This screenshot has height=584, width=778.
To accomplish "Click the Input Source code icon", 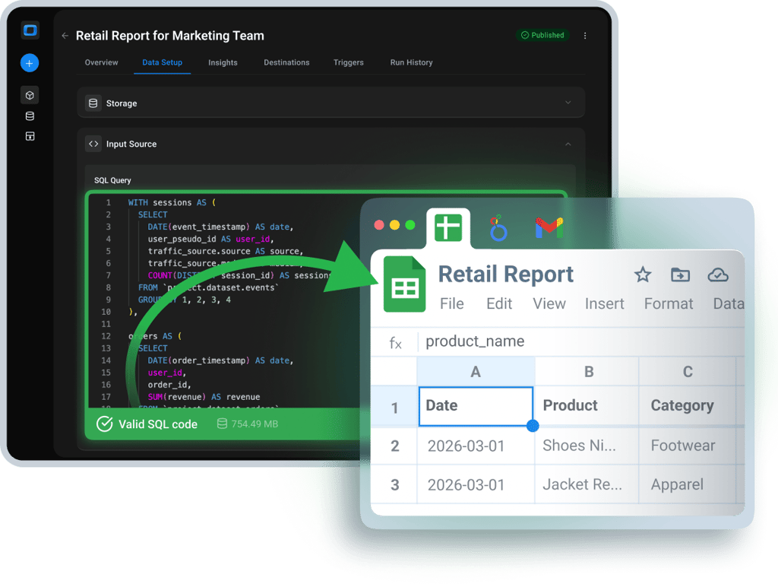I will (x=93, y=144).
